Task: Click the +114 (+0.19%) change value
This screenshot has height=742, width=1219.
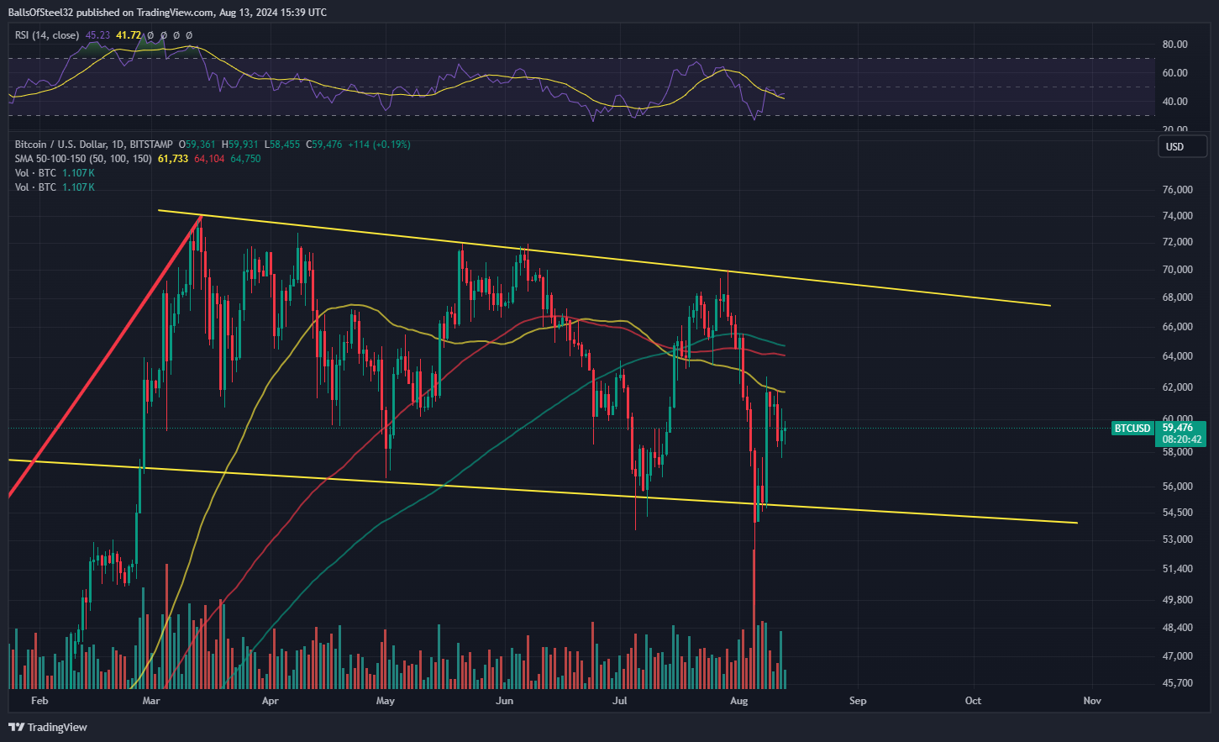Action: (379, 145)
